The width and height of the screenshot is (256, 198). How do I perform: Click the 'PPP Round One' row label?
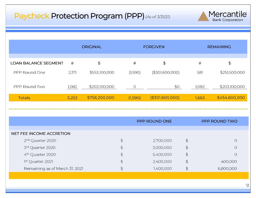pyautogui.click(x=29, y=73)
